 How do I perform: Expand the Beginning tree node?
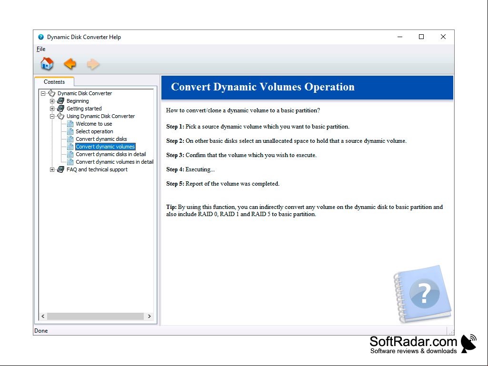52,101
